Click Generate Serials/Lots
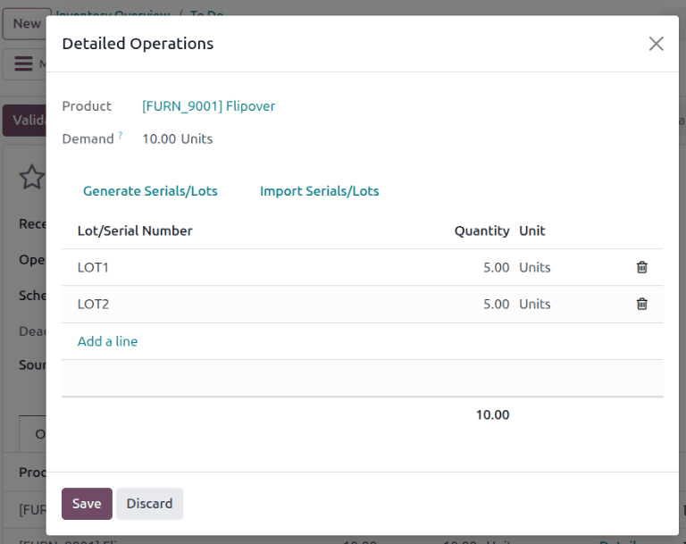 click(x=150, y=191)
